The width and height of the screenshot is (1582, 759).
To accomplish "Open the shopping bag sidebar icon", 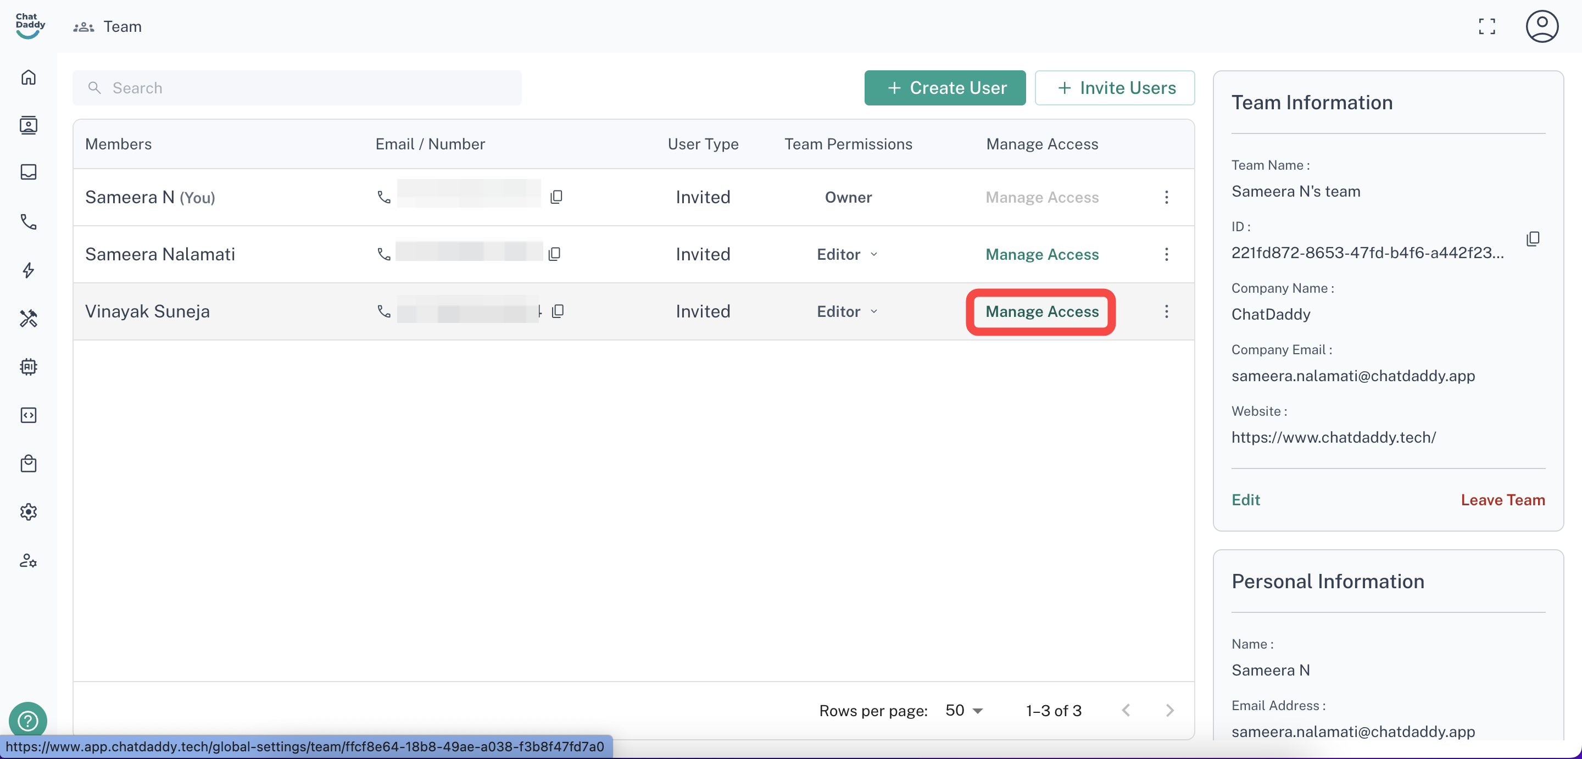I will click(28, 464).
